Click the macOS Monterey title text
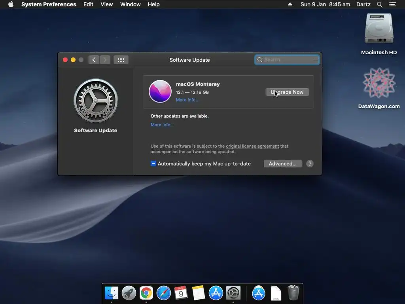 (198, 84)
